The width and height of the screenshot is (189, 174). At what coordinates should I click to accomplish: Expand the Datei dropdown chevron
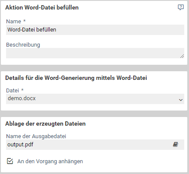coord(181,100)
